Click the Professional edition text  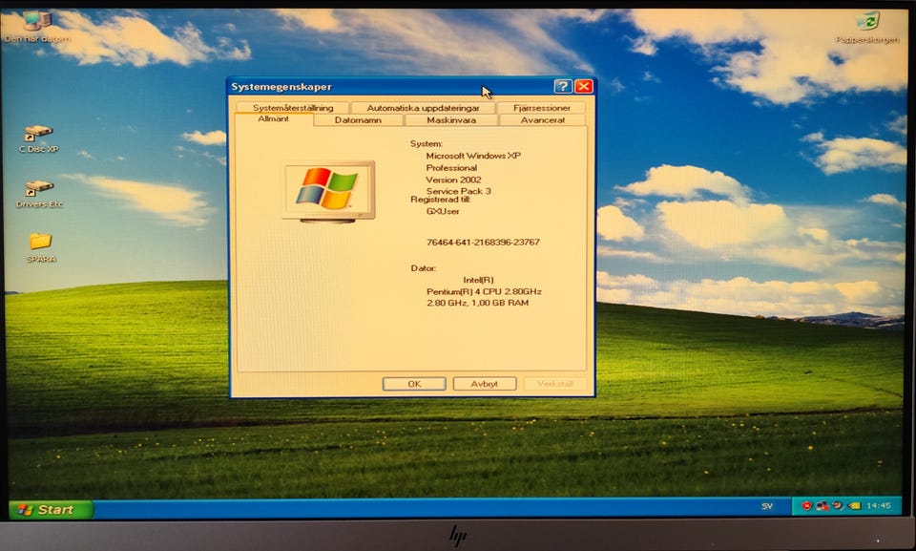coord(451,168)
